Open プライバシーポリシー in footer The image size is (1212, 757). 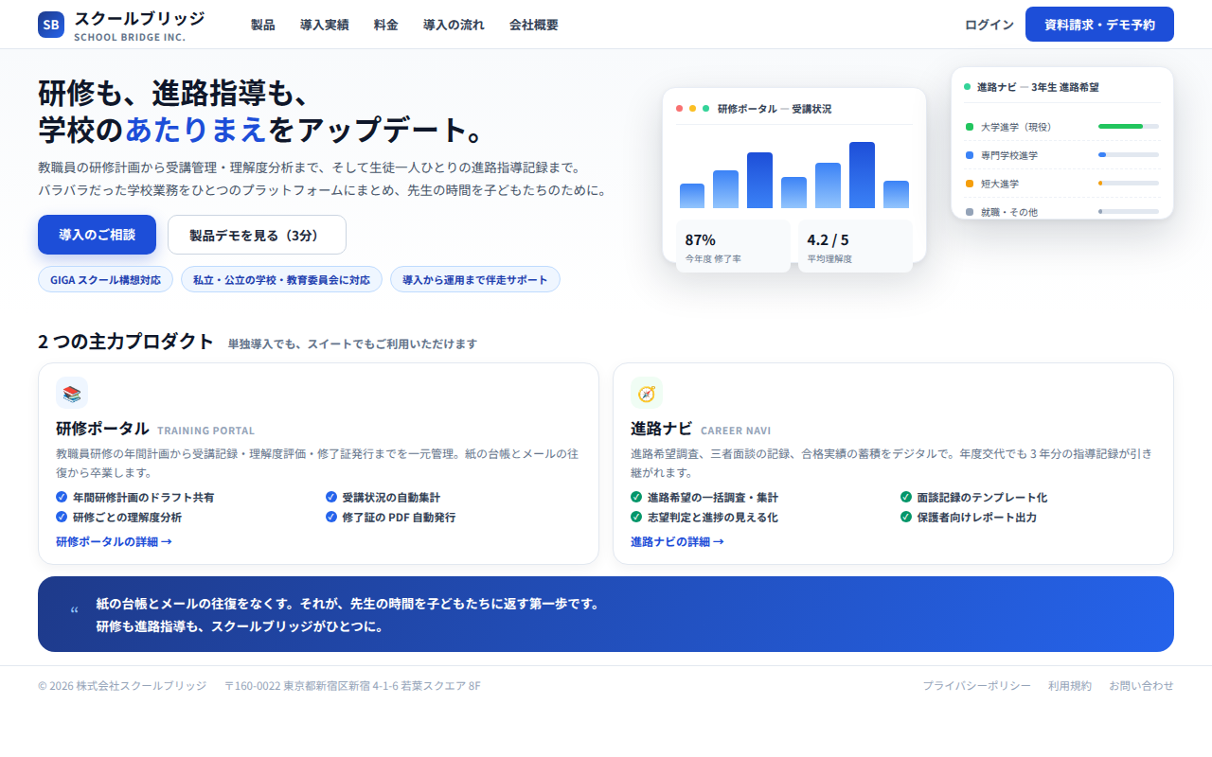coord(977,685)
